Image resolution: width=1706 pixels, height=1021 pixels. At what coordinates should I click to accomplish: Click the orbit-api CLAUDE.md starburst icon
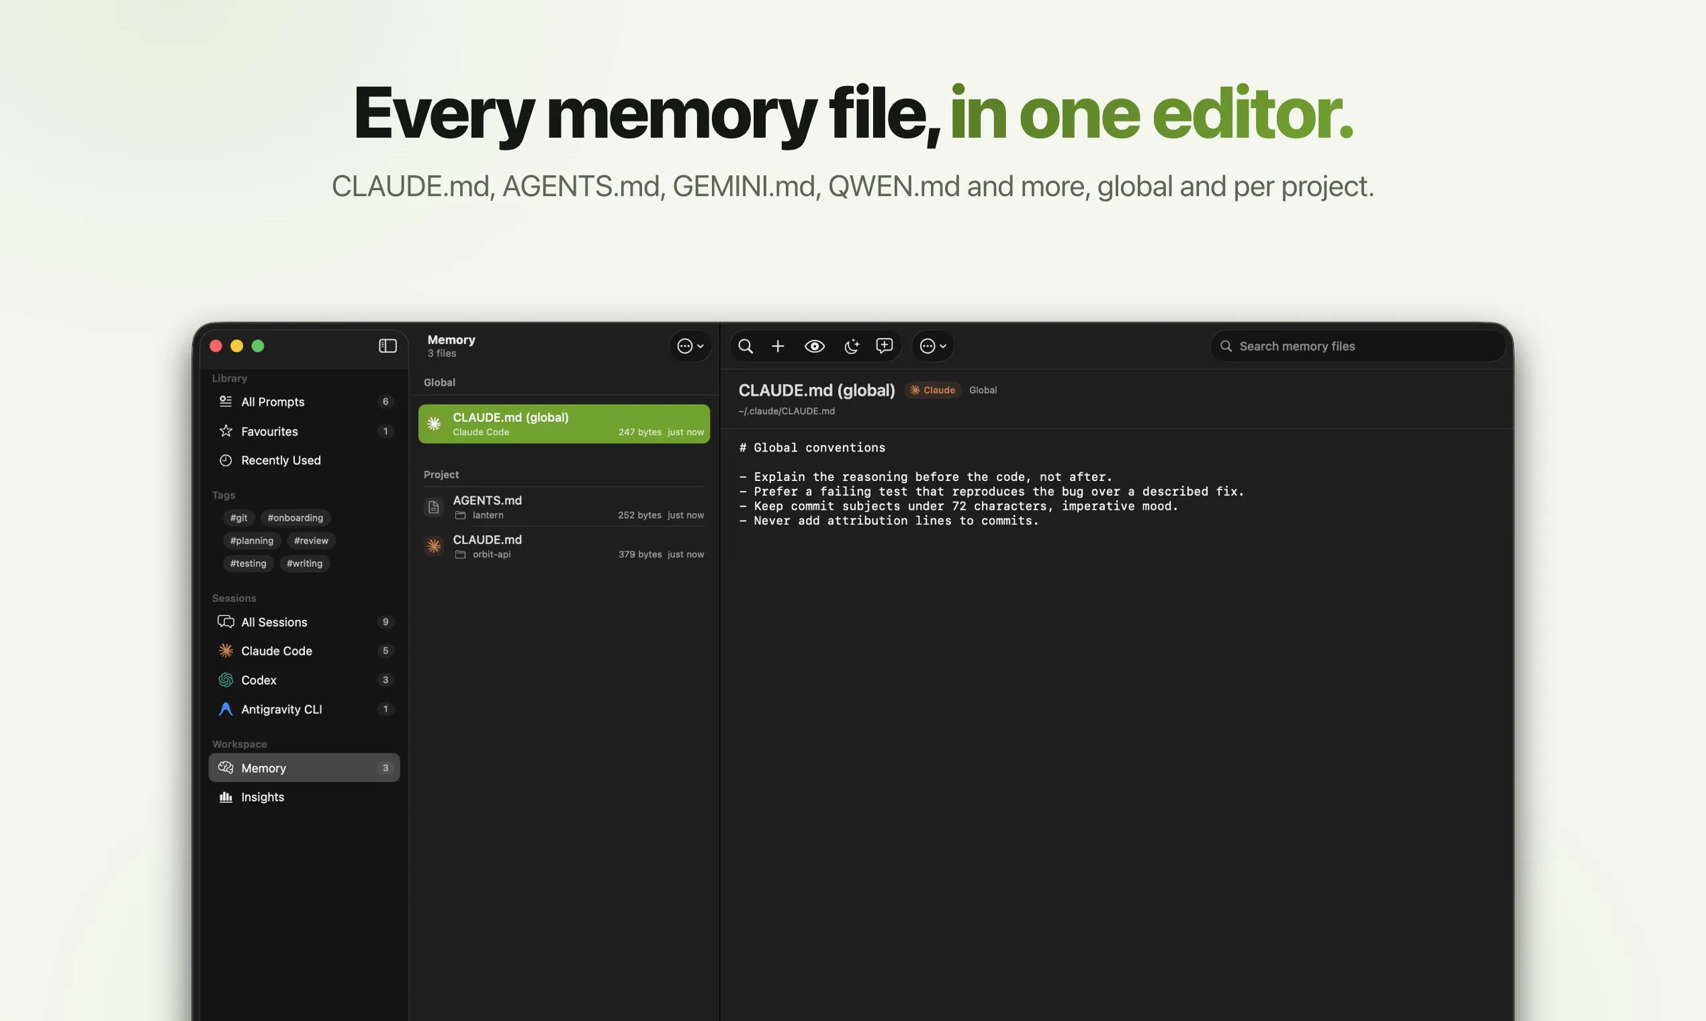point(433,546)
